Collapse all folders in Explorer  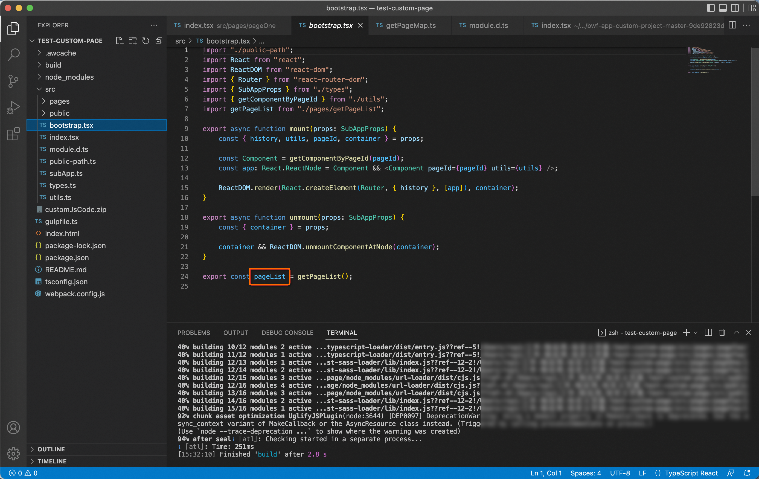coord(159,41)
